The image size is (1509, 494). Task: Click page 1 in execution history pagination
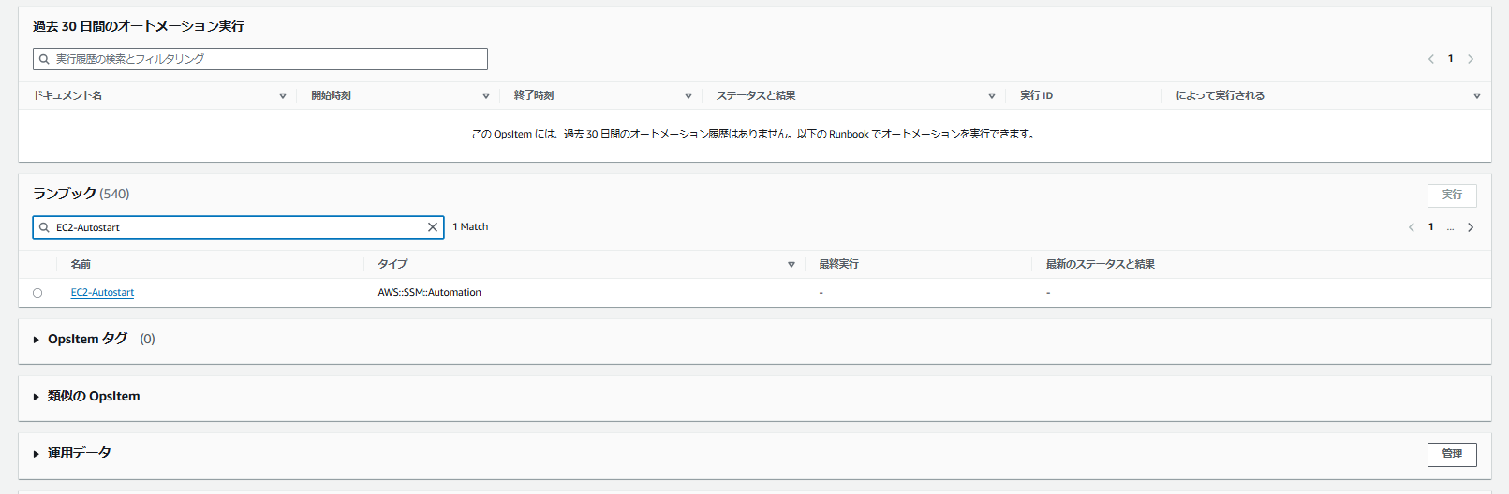click(x=1451, y=59)
